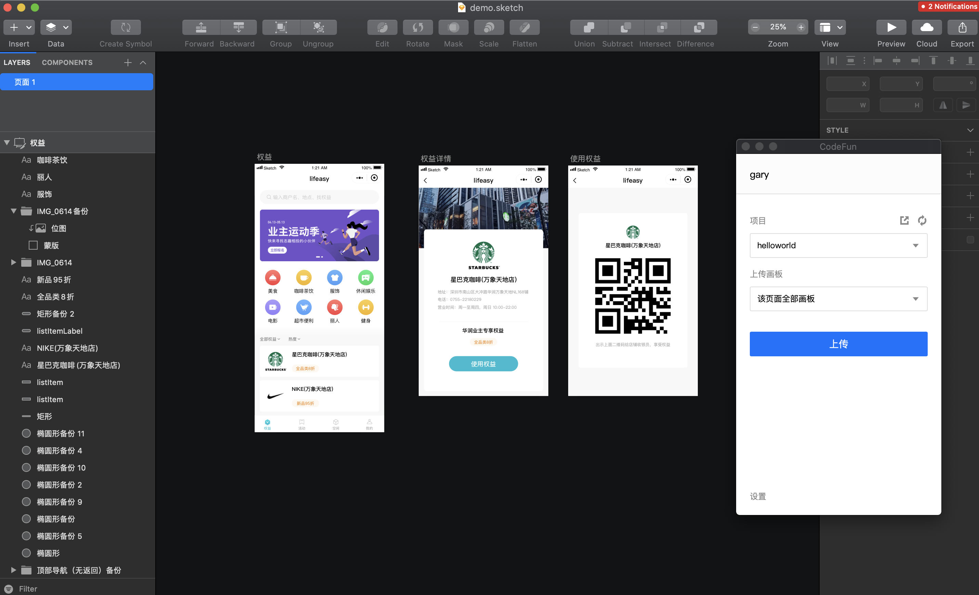Open the Insert plus tool
This screenshot has width=979, height=595.
tap(14, 27)
